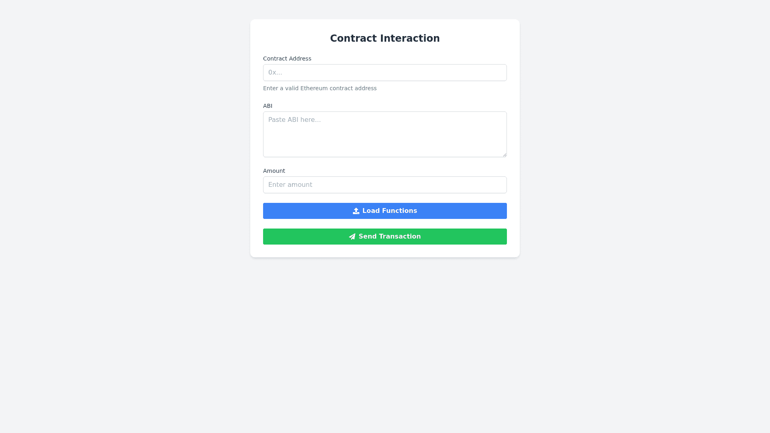Click the Amount field label
The width and height of the screenshot is (770, 433).
[274, 171]
